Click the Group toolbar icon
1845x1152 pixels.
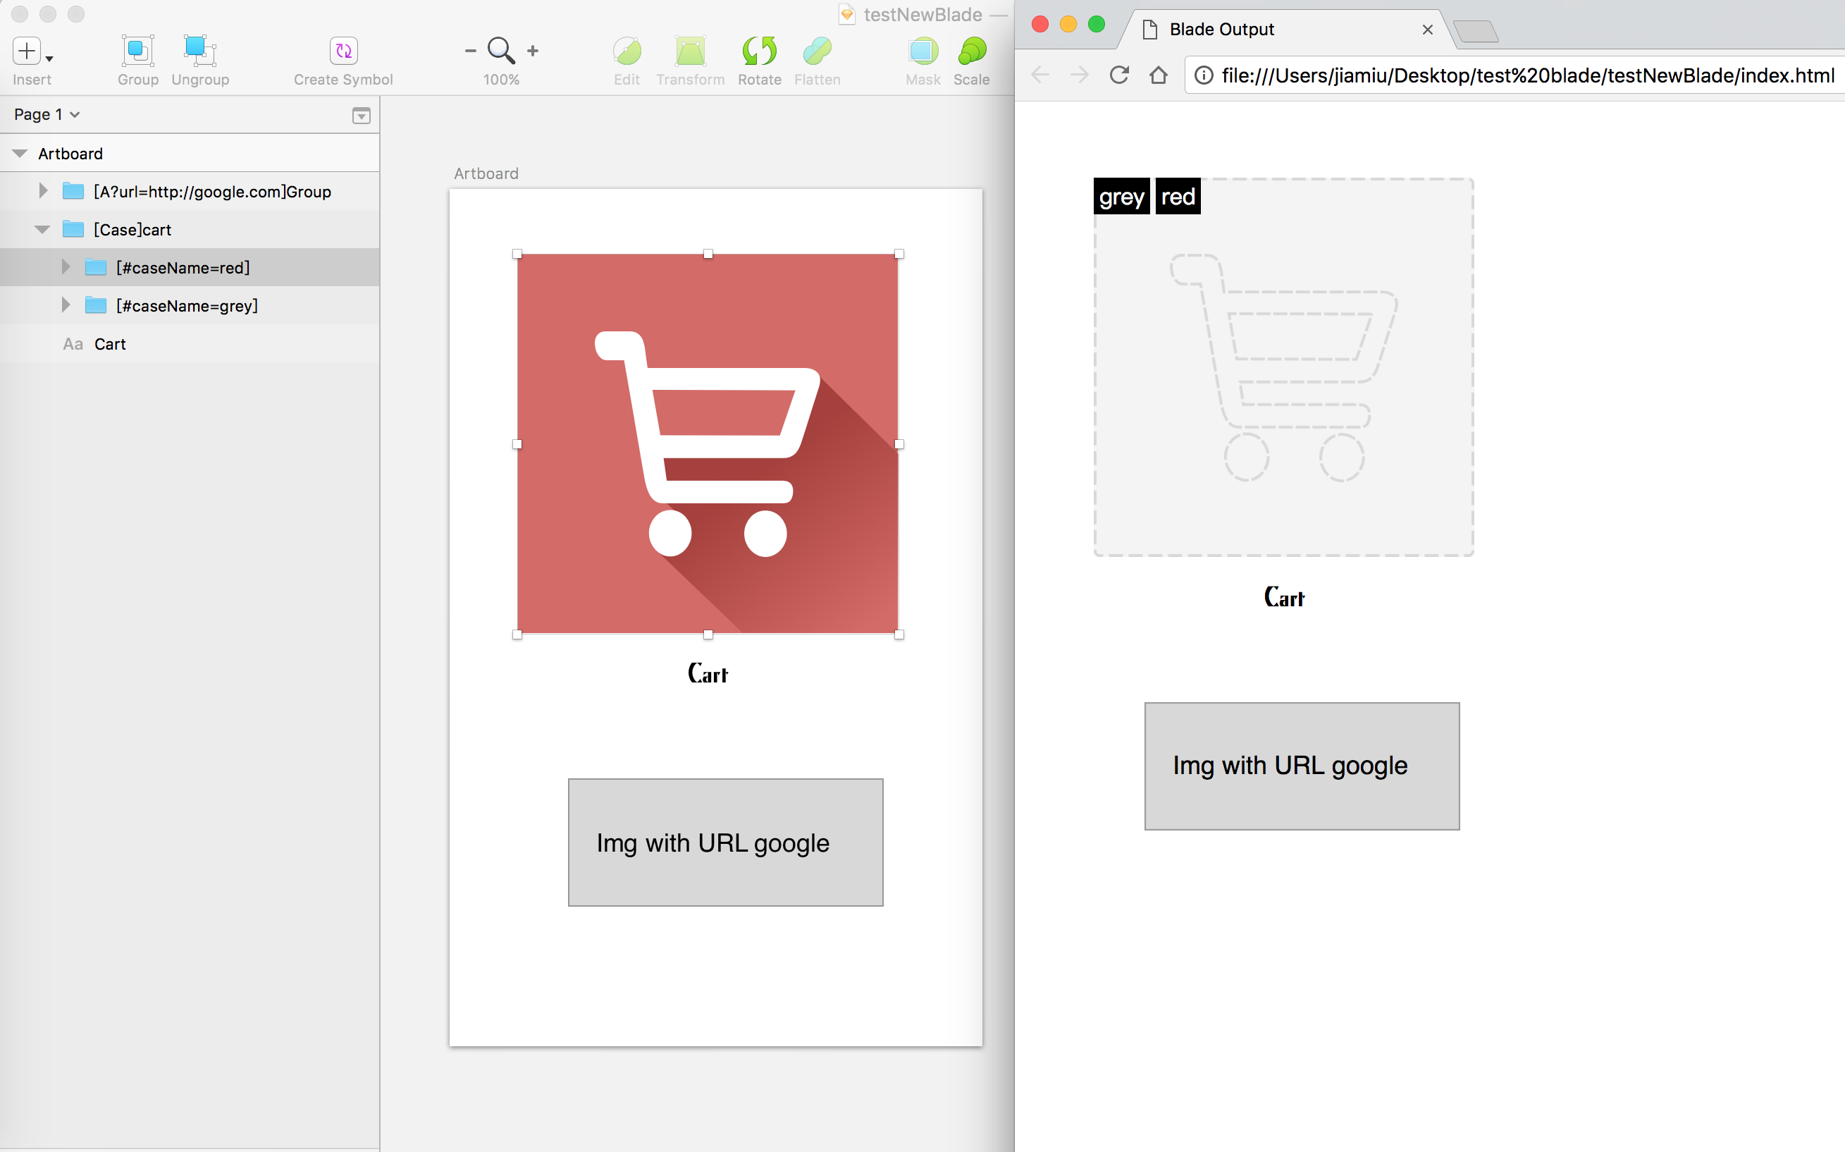click(138, 51)
